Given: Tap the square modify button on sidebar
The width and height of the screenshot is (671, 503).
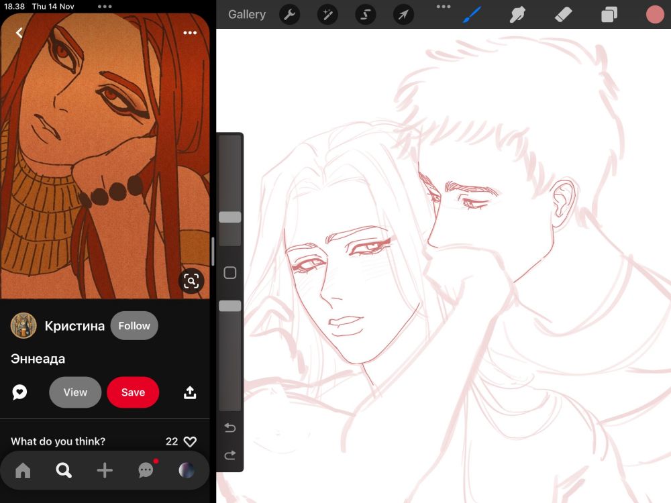Looking at the screenshot, I should coord(229,273).
